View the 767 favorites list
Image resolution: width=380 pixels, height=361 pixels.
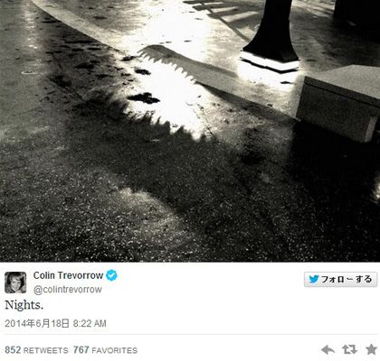105,350
